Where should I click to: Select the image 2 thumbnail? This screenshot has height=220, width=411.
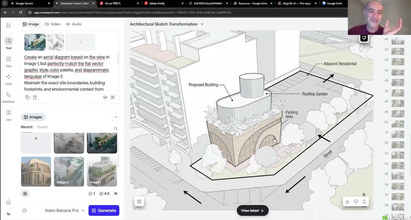pyautogui.click(x=69, y=171)
